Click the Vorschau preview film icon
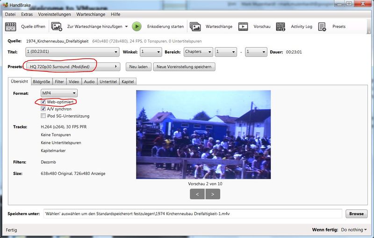 tap(243, 27)
